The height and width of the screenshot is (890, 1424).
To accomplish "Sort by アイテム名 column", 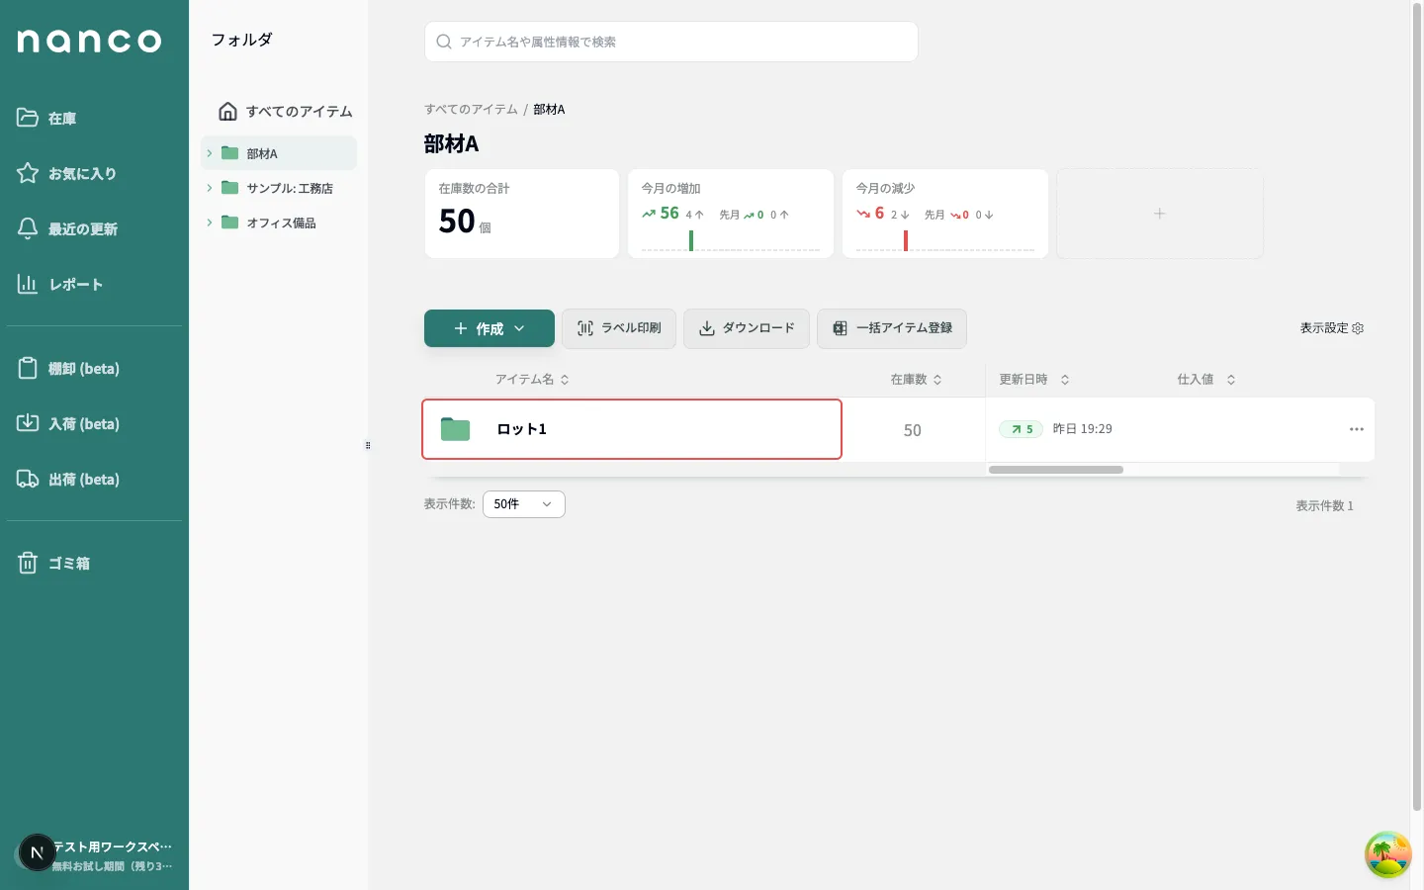I will tap(532, 380).
